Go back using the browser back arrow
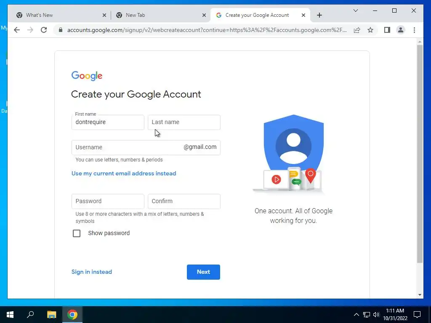 coord(17,30)
